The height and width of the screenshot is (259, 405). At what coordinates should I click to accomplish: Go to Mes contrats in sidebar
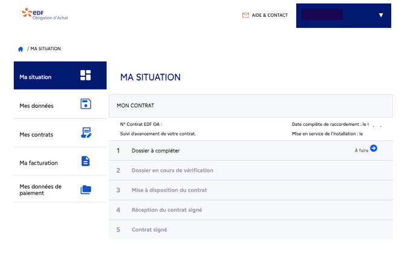click(36, 134)
